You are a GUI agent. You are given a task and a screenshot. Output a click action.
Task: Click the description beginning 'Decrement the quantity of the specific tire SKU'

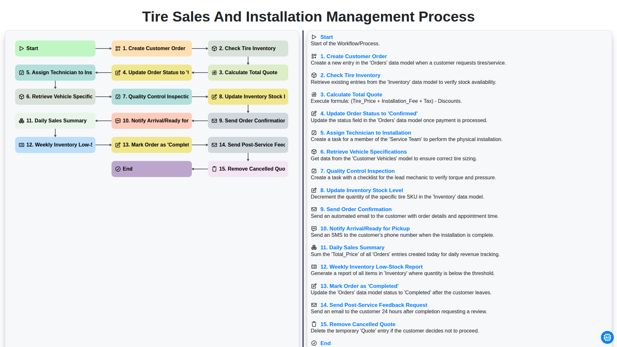(398, 197)
